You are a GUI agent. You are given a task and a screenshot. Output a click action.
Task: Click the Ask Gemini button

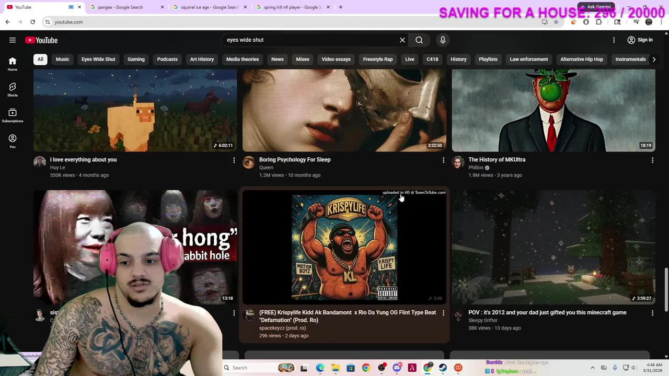pos(596,7)
